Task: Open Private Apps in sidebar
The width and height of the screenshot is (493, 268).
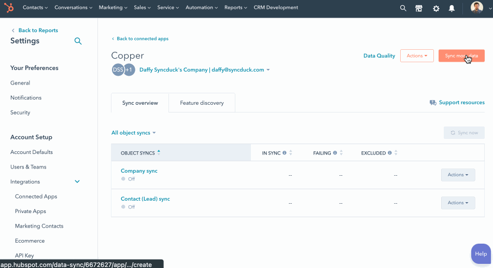Action: point(31,211)
